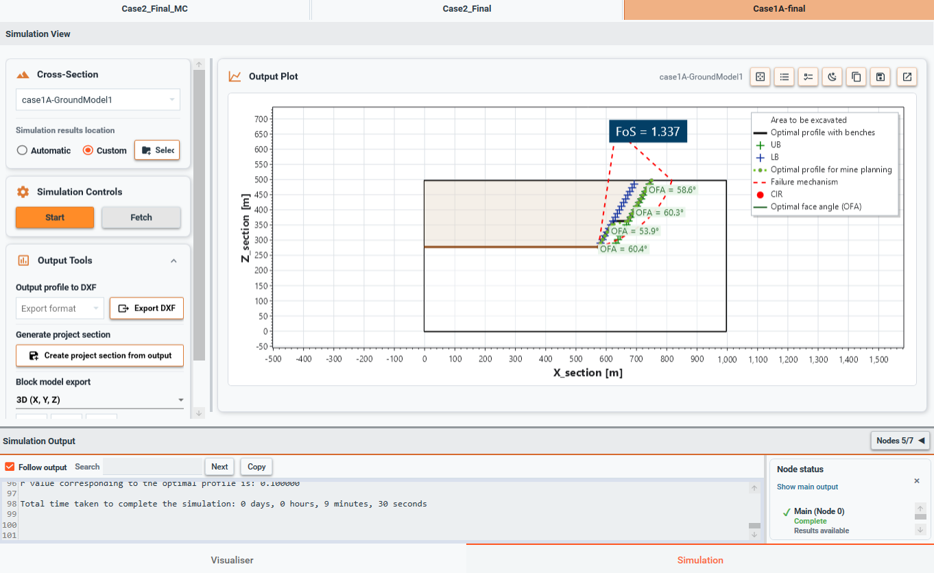The width and height of the screenshot is (934, 573).
Task: Click the Simulation Controls gear icon
Action: (x=23, y=192)
